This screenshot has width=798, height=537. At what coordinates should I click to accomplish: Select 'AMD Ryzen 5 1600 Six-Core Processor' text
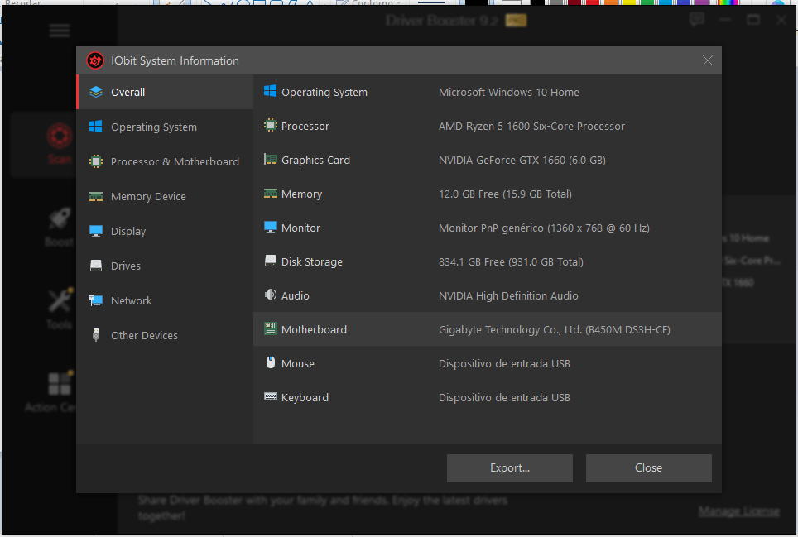[531, 126]
